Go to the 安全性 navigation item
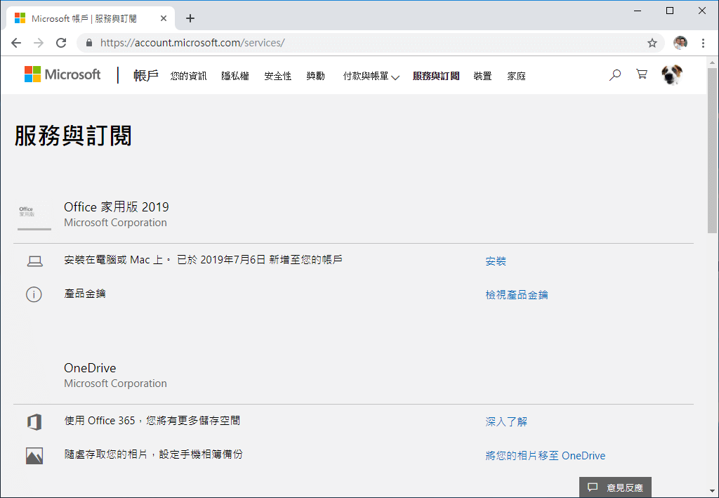Image resolution: width=719 pixels, height=498 pixels. point(278,76)
